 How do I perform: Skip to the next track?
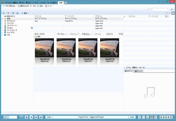pos(36,117)
